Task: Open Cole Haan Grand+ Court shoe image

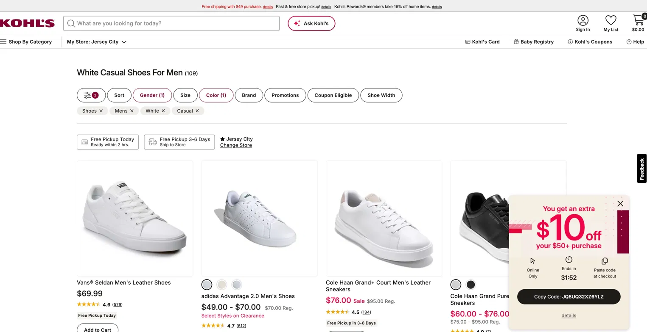Action: click(384, 218)
